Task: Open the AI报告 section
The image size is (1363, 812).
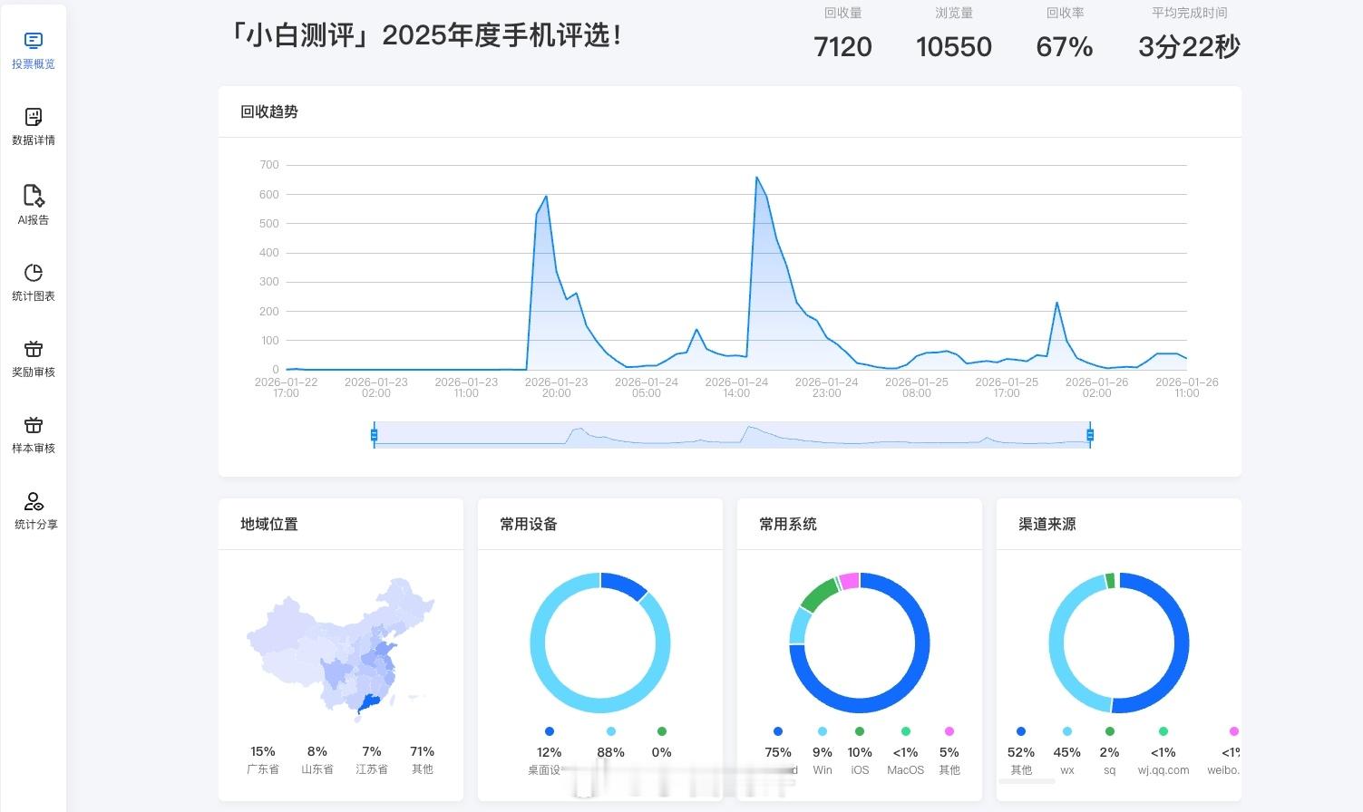Action: click(x=34, y=205)
